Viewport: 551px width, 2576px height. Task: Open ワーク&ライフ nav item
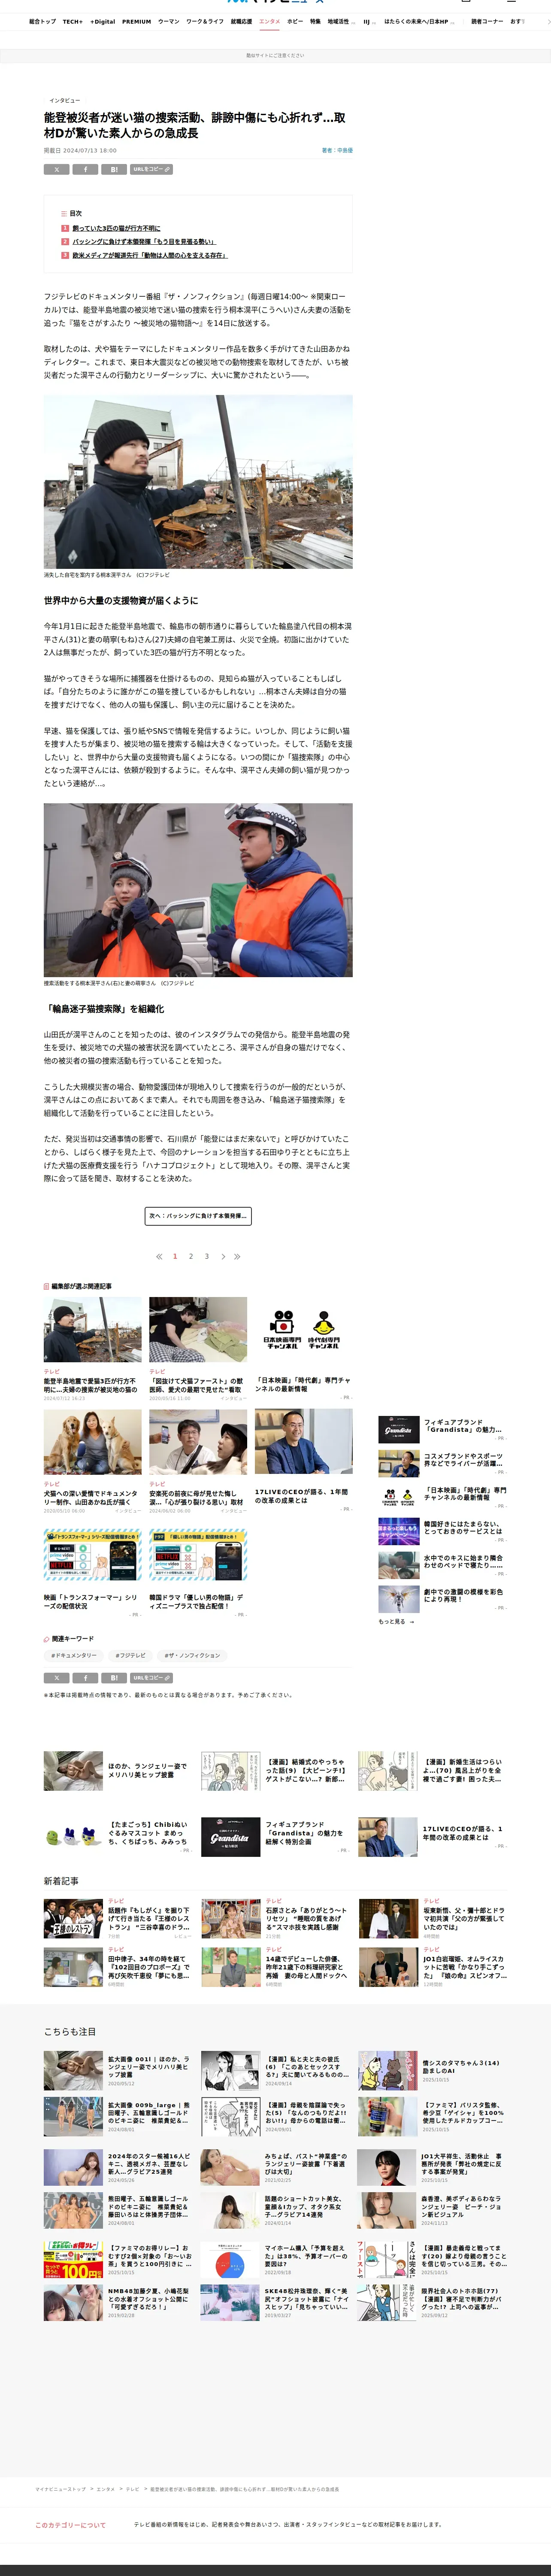click(x=205, y=21)
